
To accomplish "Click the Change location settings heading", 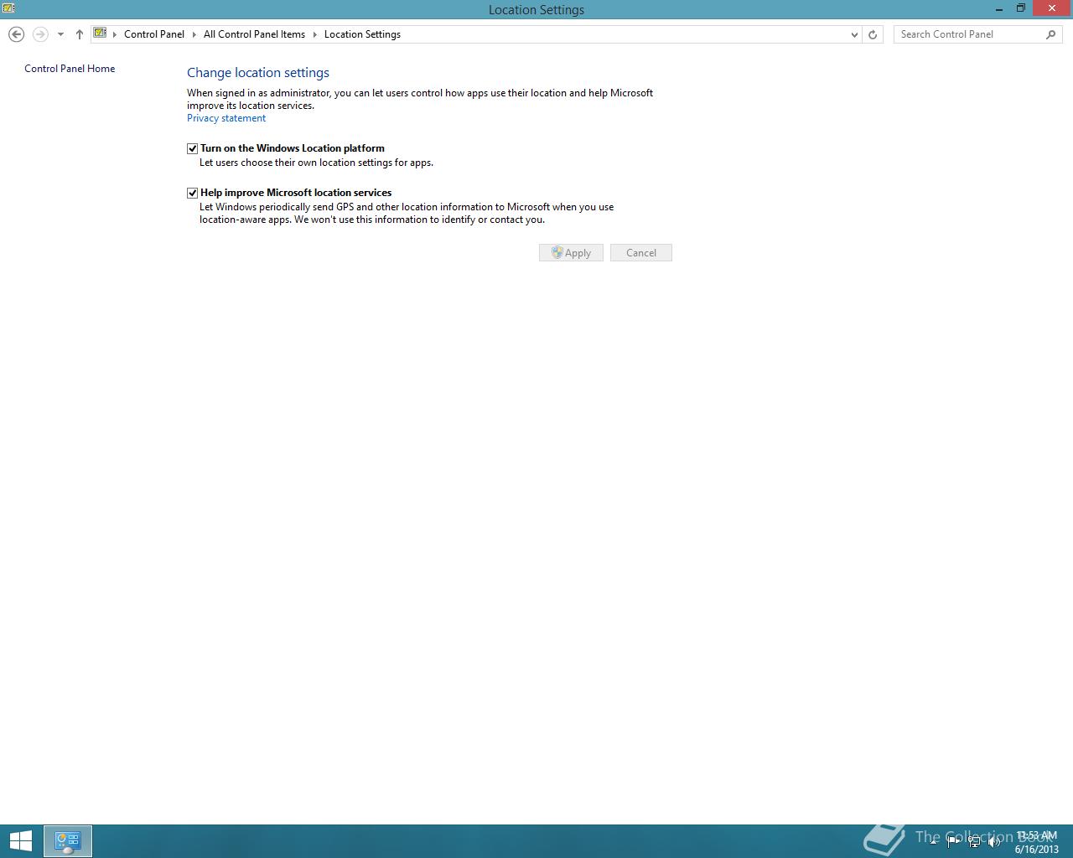I will (258, 73).
